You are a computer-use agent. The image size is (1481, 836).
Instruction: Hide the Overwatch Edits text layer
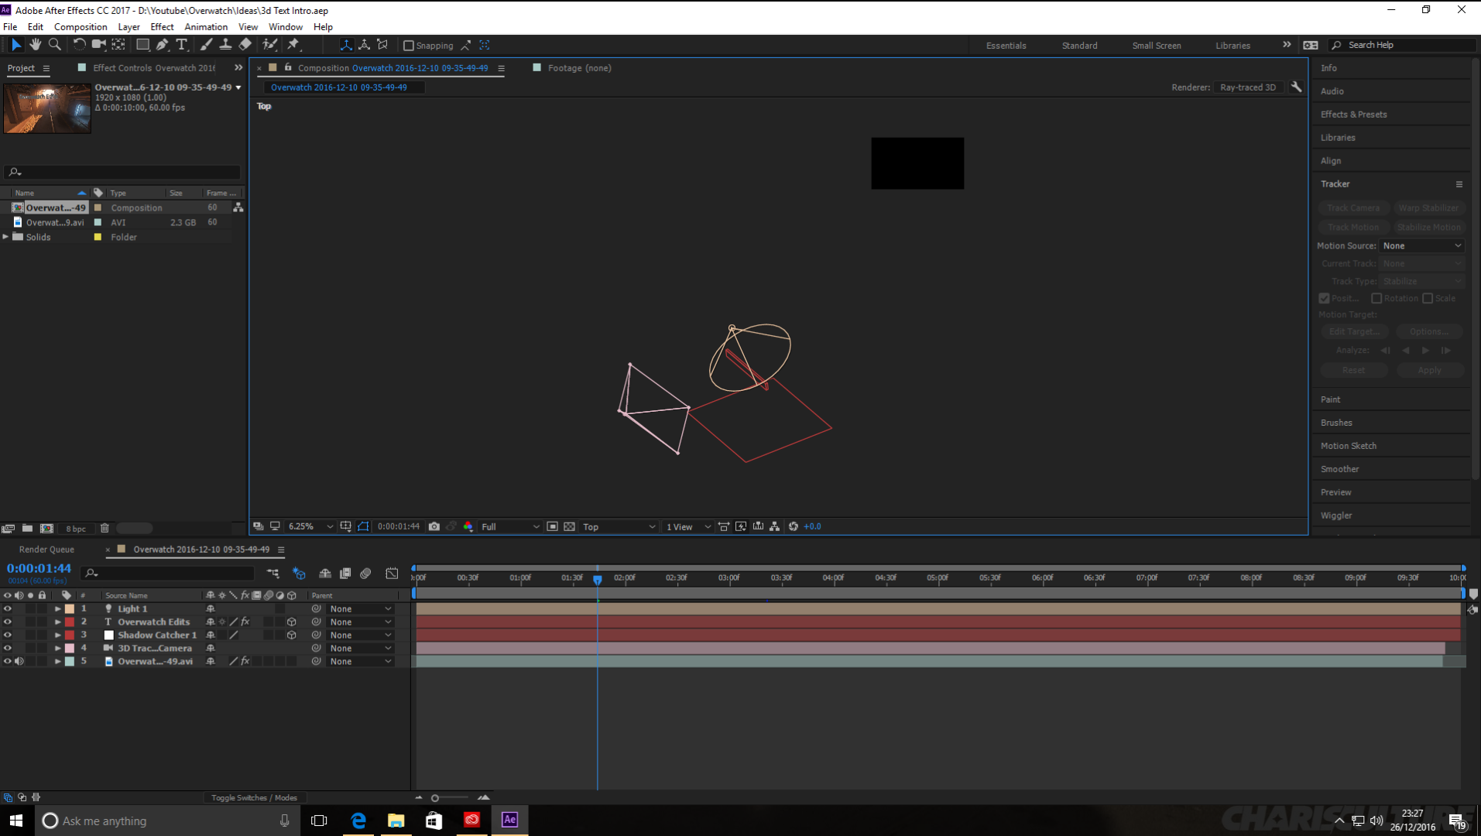8,622
